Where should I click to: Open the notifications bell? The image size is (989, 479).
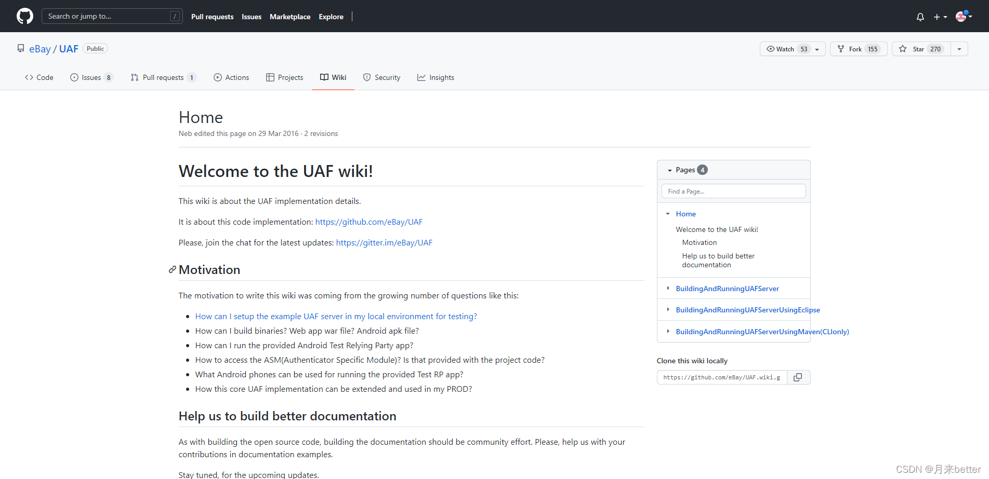click(920, 17)
